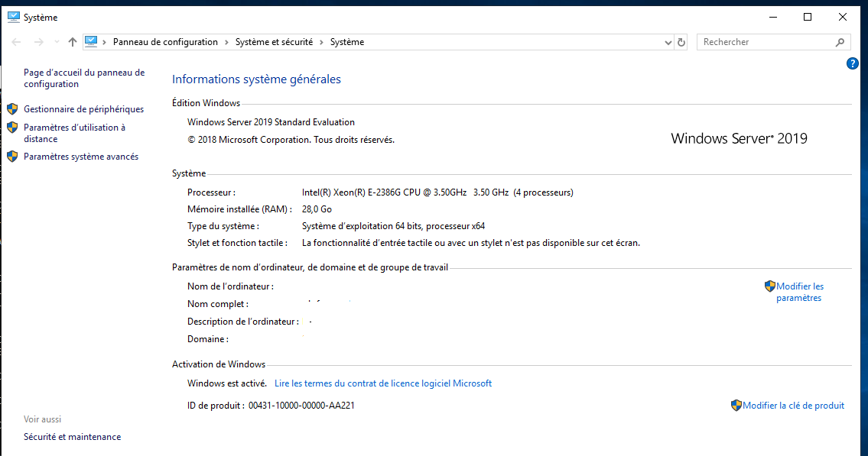This screenshot has height=456, width=868.
Task: Go up one level with the up arrow
Action: point(73,42)
